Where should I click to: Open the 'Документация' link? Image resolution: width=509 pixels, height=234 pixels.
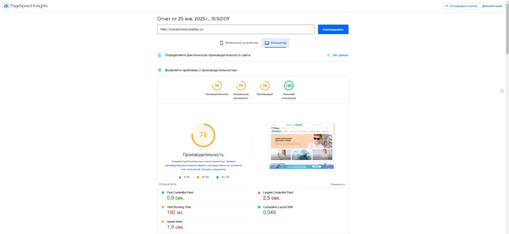pos(492,6)
